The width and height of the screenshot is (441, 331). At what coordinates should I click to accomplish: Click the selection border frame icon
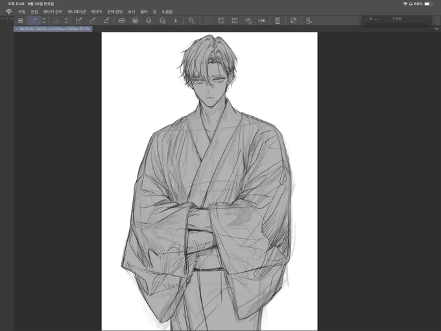coord(234,21)
